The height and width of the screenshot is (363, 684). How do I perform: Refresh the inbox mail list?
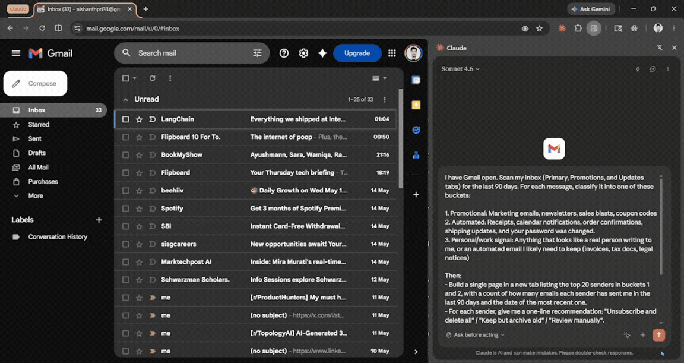[x=152, y=78]
